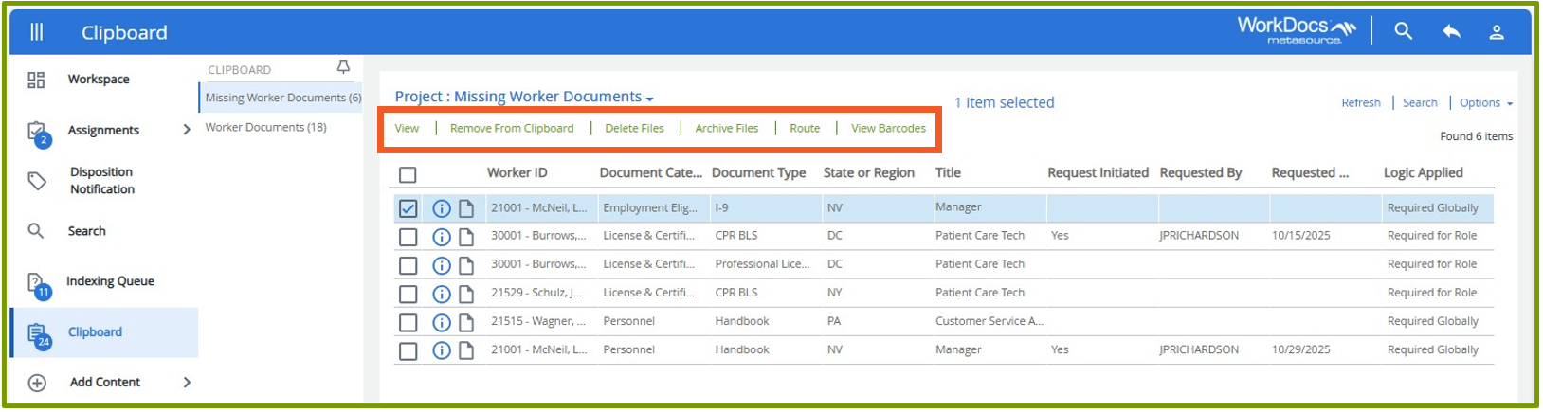The width and height of the screenshot is (1543, 412).
Task: Go to Workspace in the sidebar
Action: [98, 80]
